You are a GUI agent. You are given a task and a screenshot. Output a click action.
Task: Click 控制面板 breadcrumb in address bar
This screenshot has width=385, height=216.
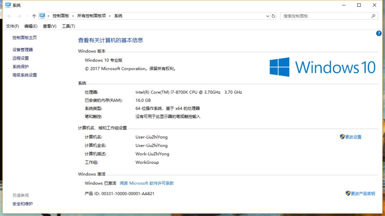point(61,16)
